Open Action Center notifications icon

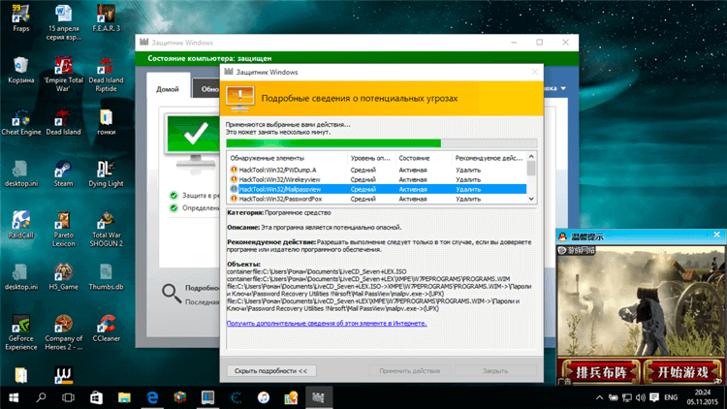point(654,397)
